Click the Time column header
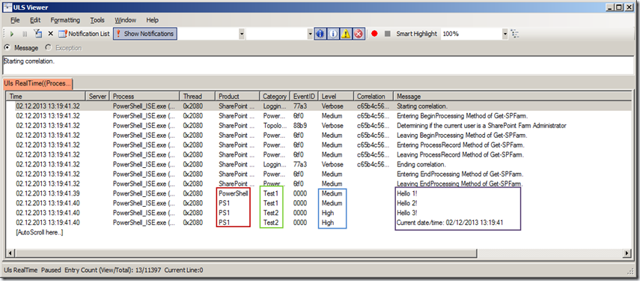The width and height of the screenshot is (640, 281). point(46,97)
